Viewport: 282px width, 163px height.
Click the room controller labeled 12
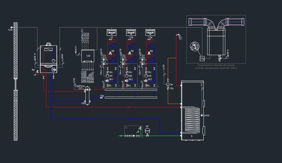[x=112, y=32]
